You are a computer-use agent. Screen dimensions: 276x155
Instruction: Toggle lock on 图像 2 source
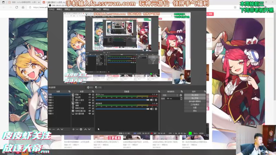(x=93, y=103)
